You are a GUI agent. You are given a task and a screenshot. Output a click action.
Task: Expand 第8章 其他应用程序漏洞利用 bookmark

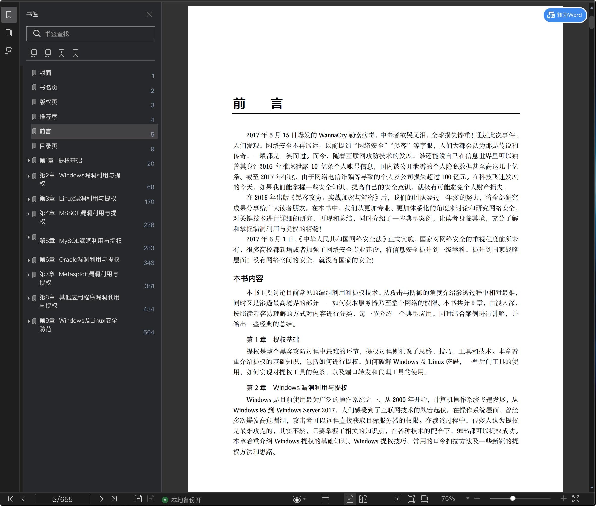tap(29, 298)
